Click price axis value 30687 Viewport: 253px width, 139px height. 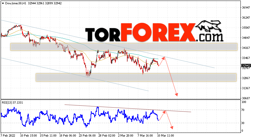[246, 98]
